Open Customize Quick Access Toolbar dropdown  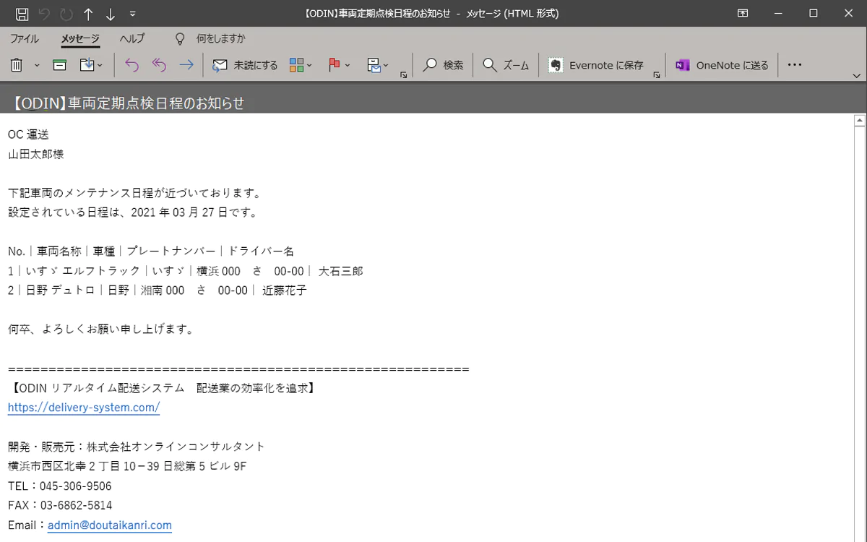pyautogui.click(x=132, y=14)
